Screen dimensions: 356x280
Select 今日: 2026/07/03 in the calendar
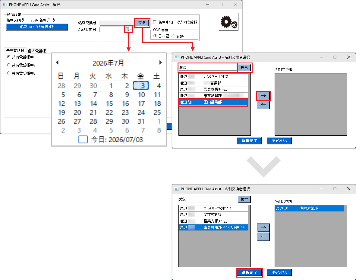[x=117, y=140]
